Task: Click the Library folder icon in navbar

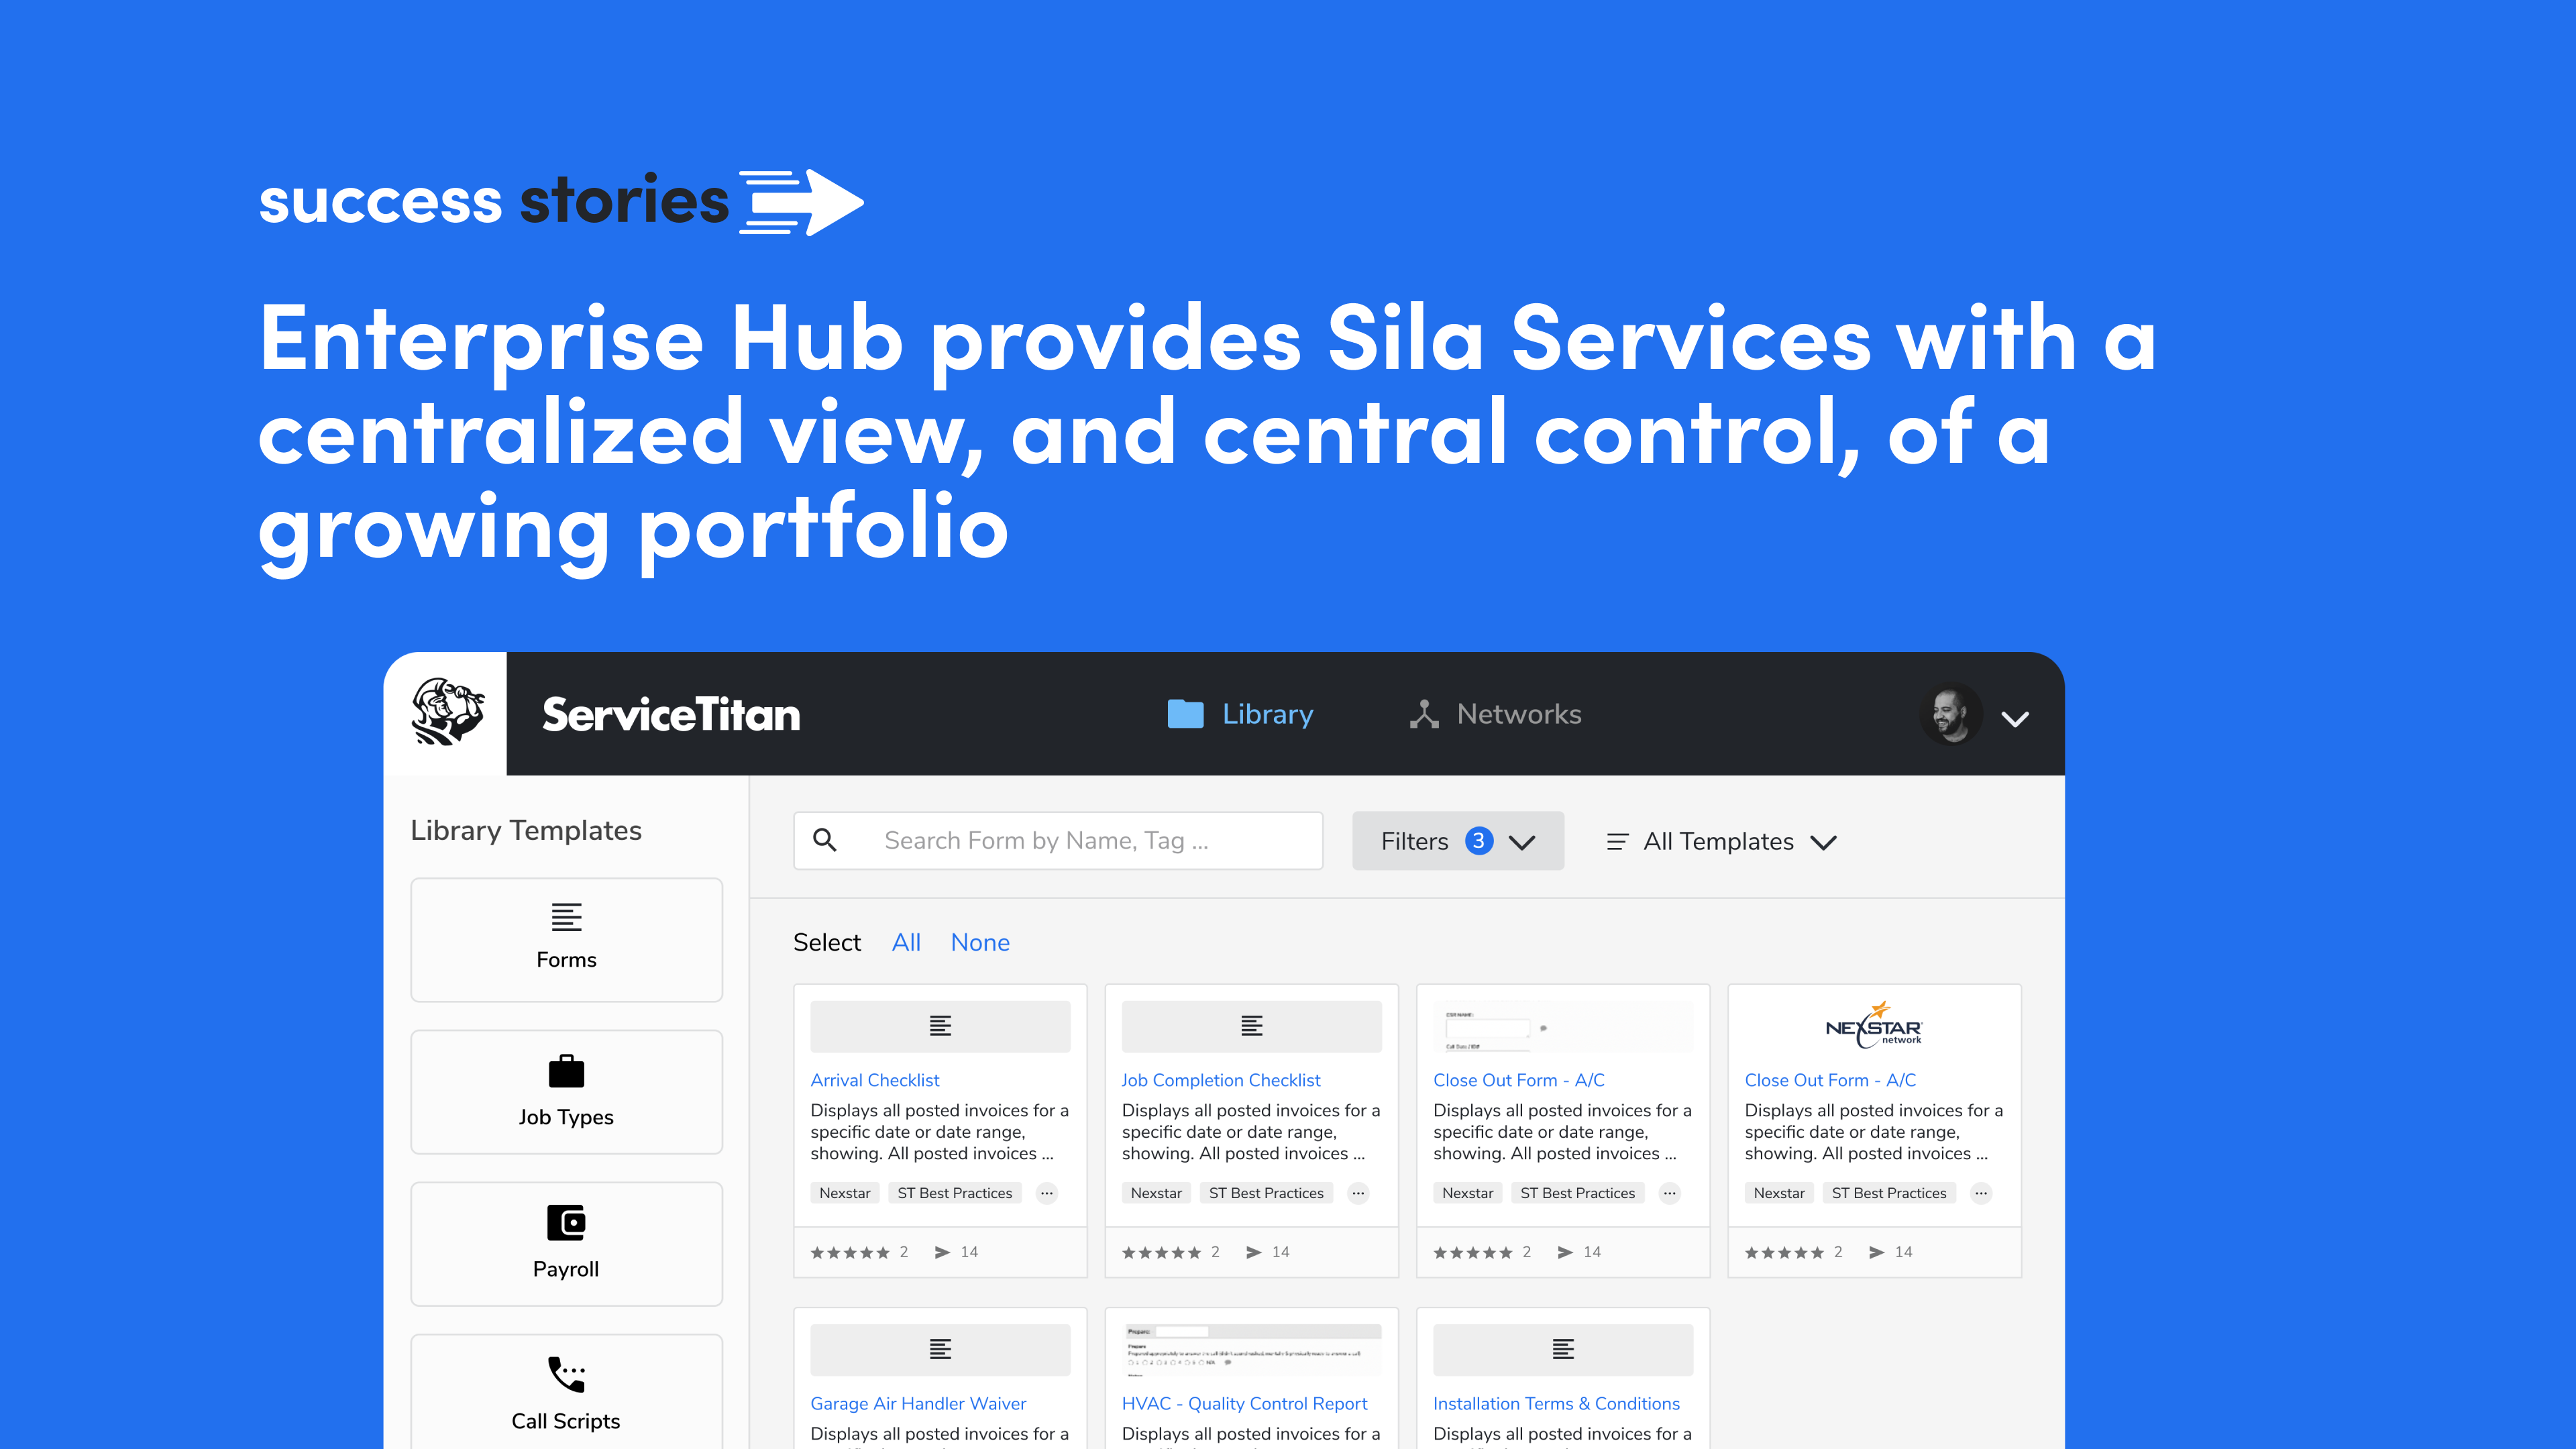Action: (x=1178, y=714)
